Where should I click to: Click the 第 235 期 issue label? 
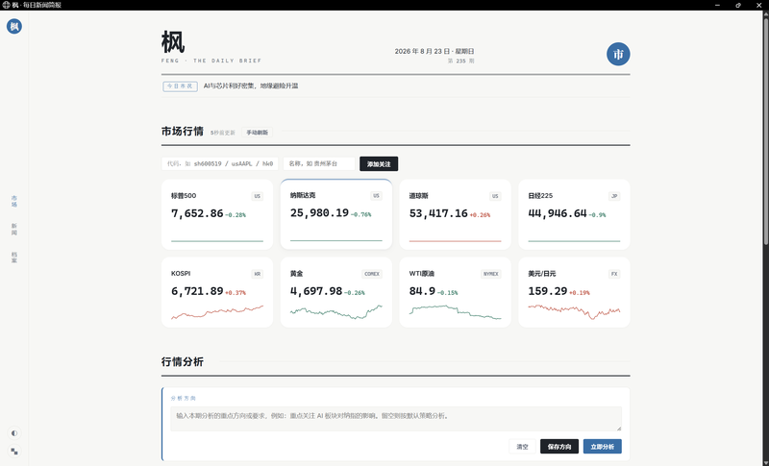[x=461, y=61]
